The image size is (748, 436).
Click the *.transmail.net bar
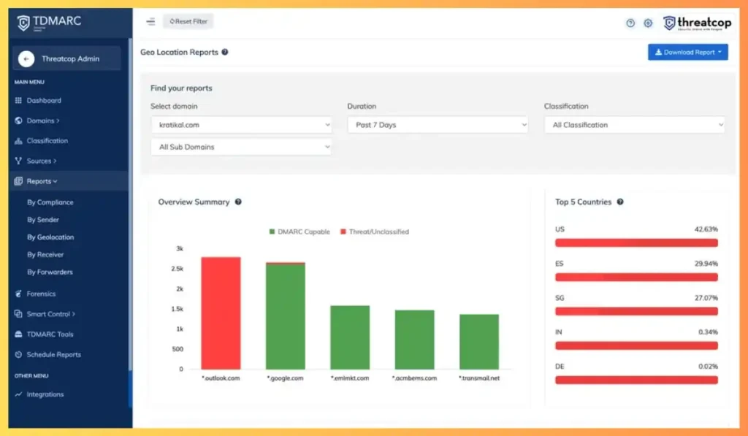[x=479, y=342]
